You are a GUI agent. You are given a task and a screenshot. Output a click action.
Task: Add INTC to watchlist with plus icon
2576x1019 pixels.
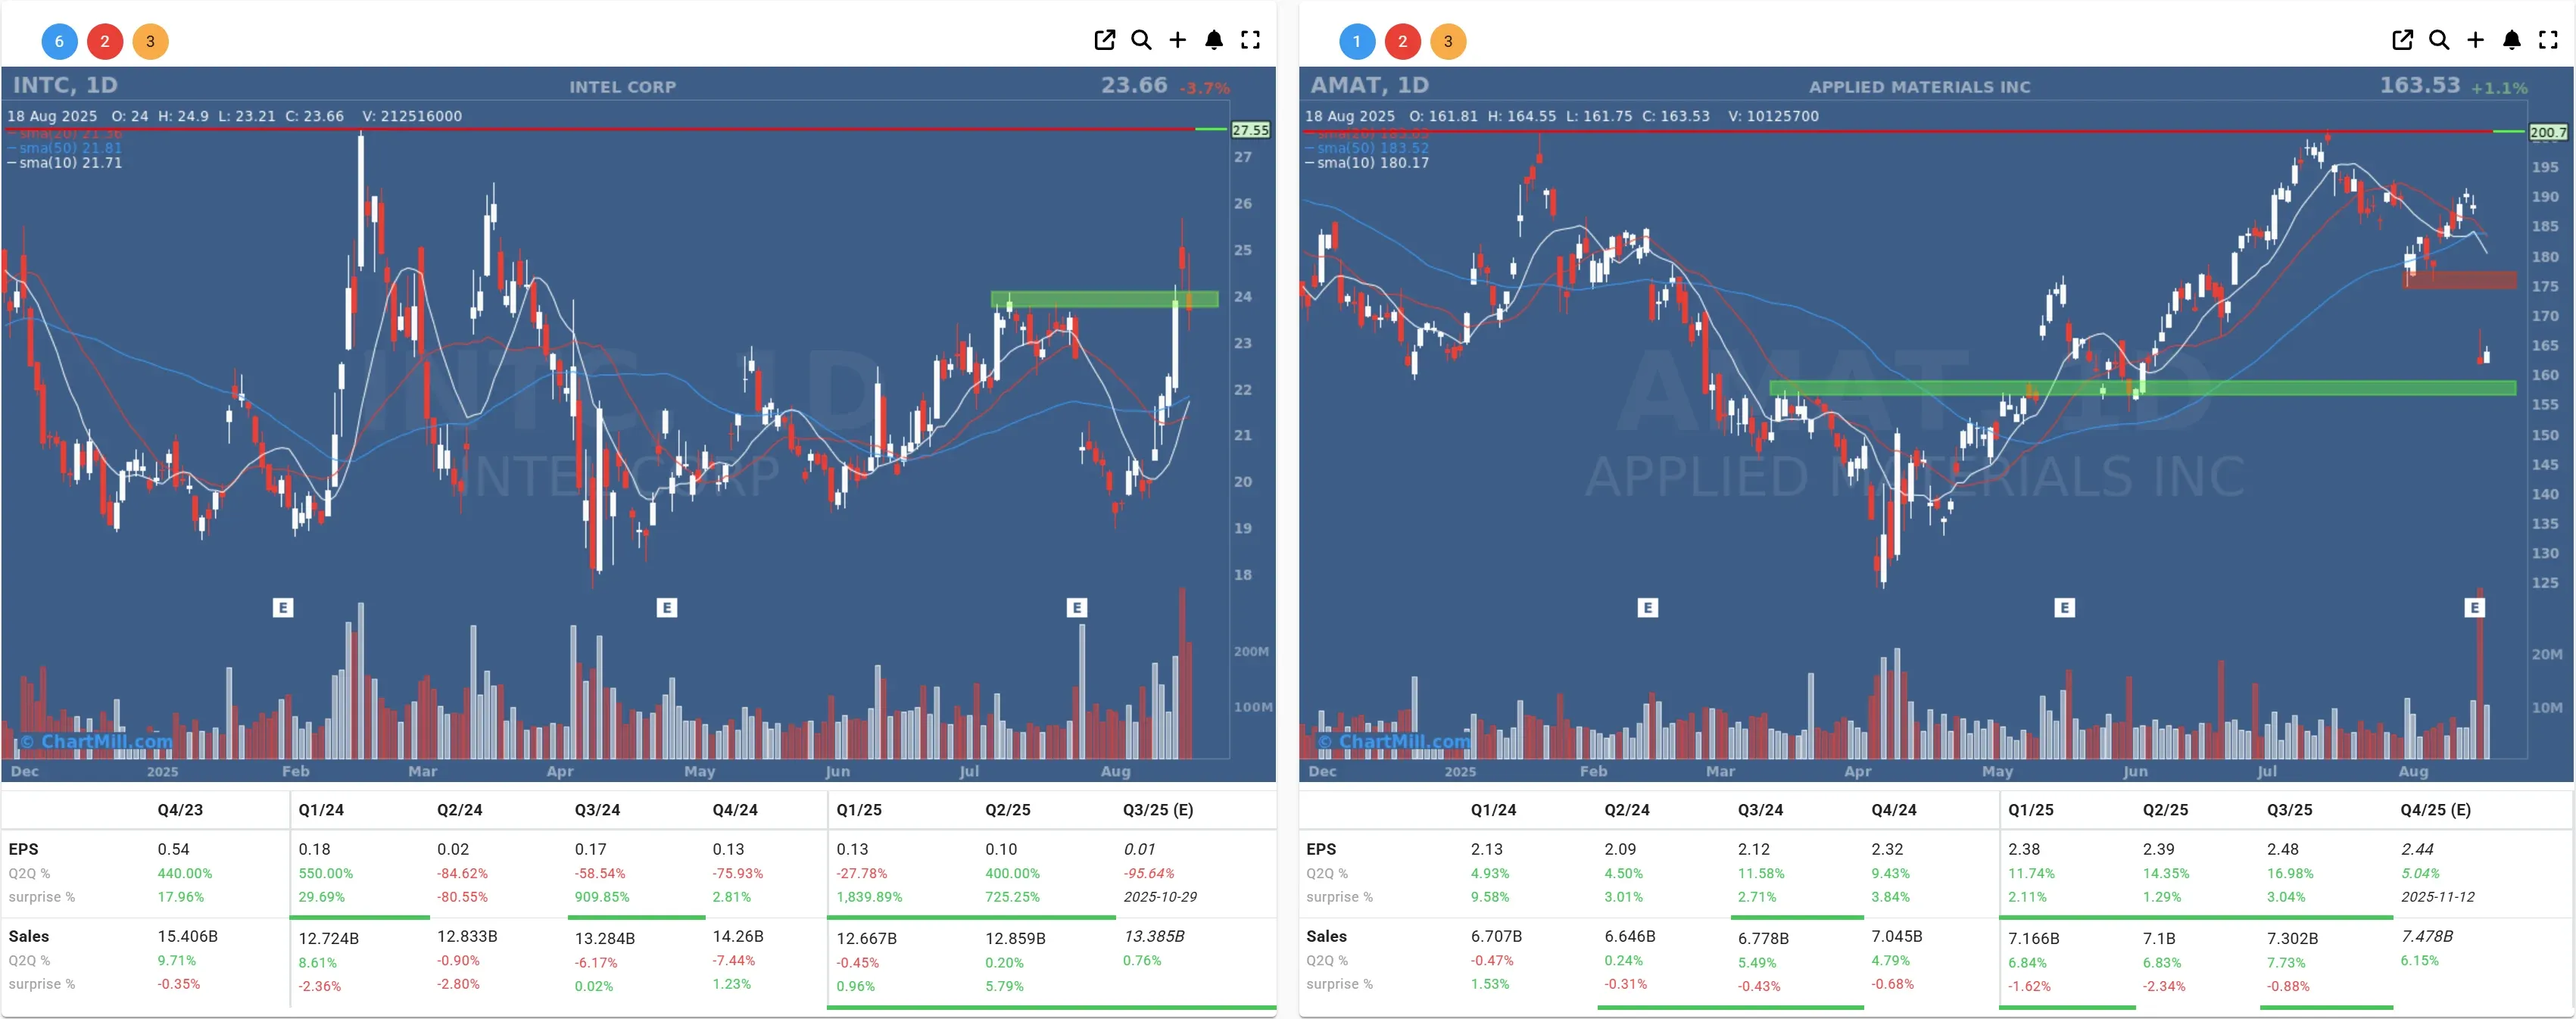(1177, 40)
